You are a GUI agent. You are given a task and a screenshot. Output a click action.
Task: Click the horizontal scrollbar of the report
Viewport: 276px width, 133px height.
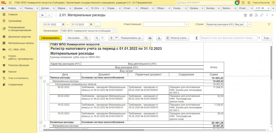coord(138,130)
